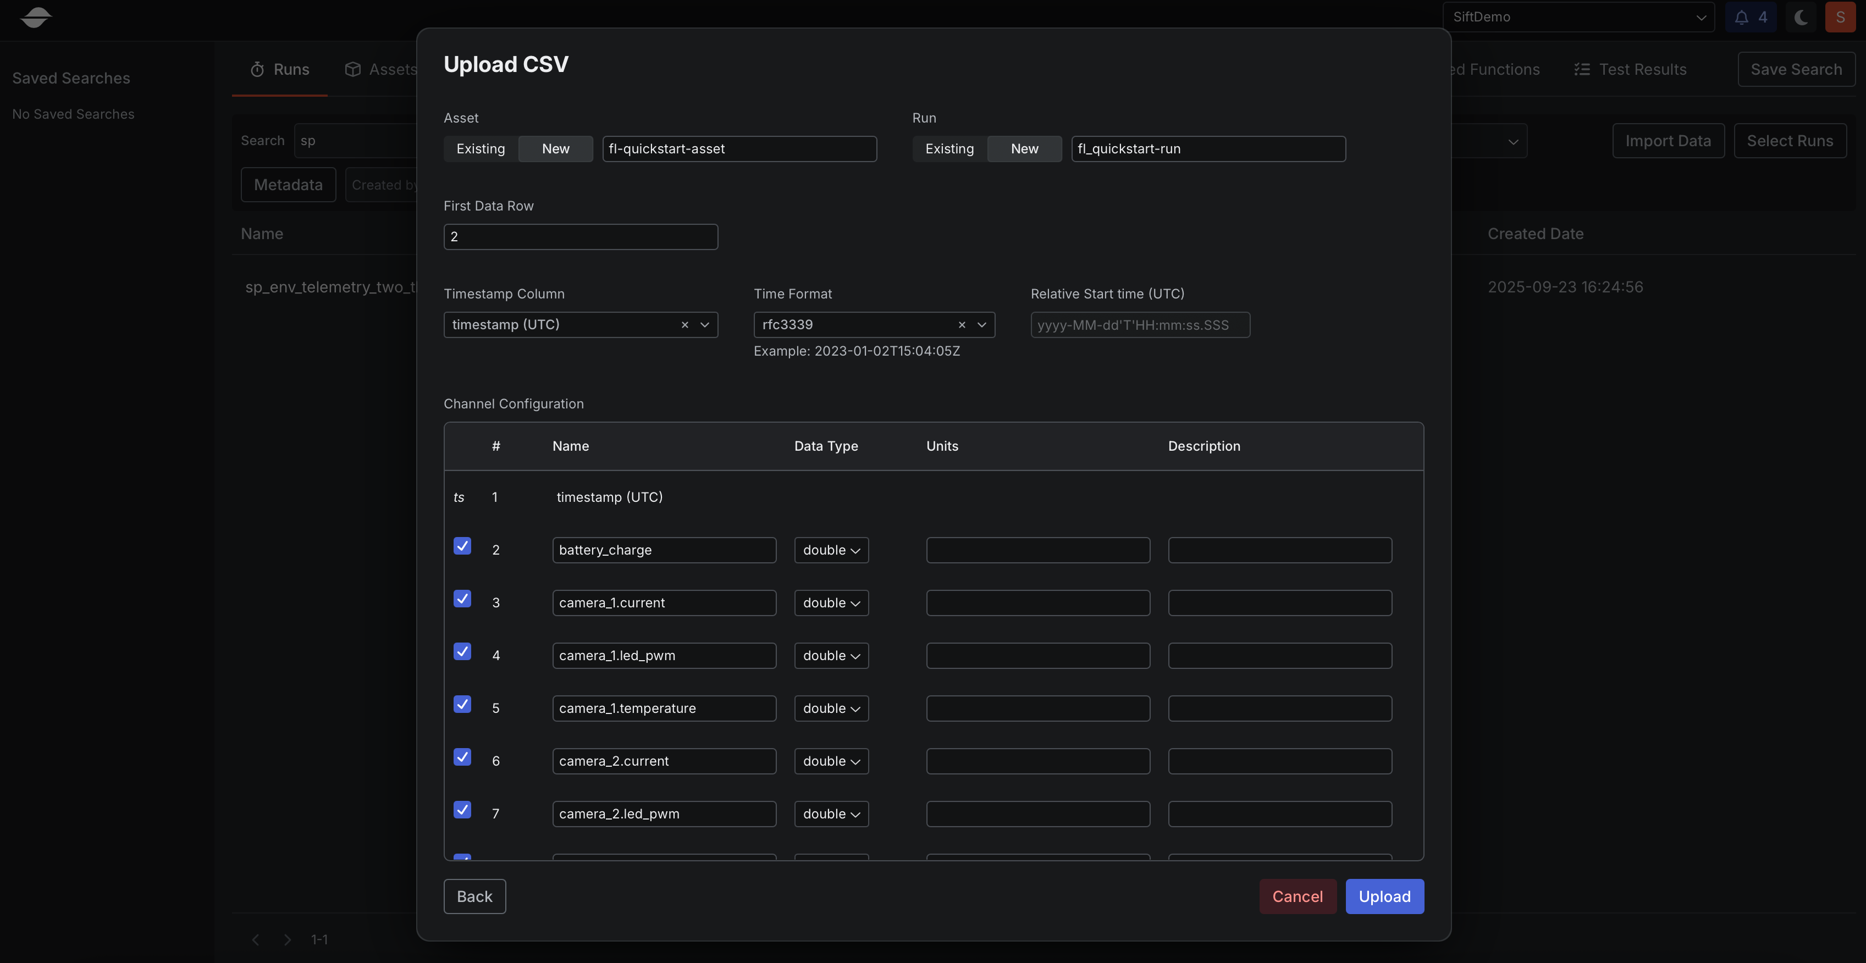Open the SiftDemo organization dropdown
Viewport: 1866px width, 963px height.
(1578, 18)
